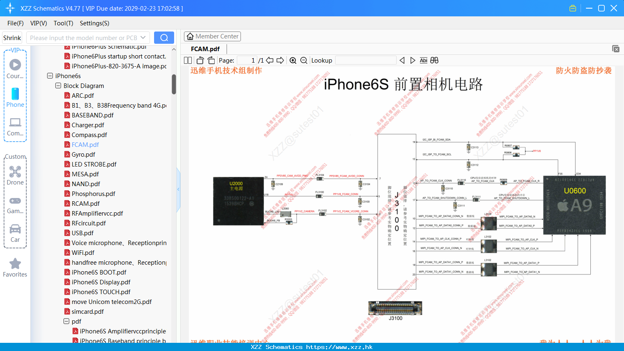This screenshot has width=624, height=351.
Task: Collapse the iPhone6s tree node
Action: [50, 76]
